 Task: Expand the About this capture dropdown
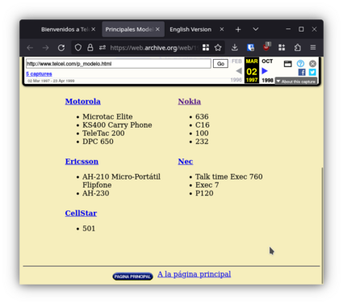click(296, 82)
